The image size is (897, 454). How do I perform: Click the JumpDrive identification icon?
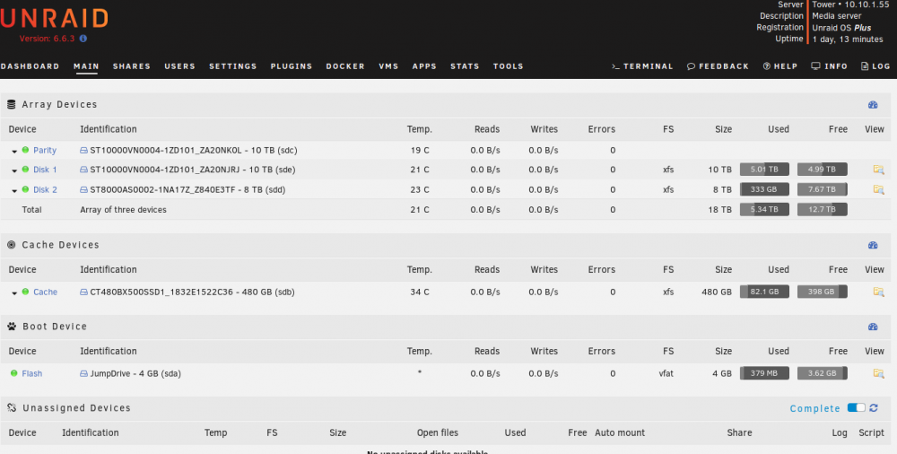pos(83,373)
